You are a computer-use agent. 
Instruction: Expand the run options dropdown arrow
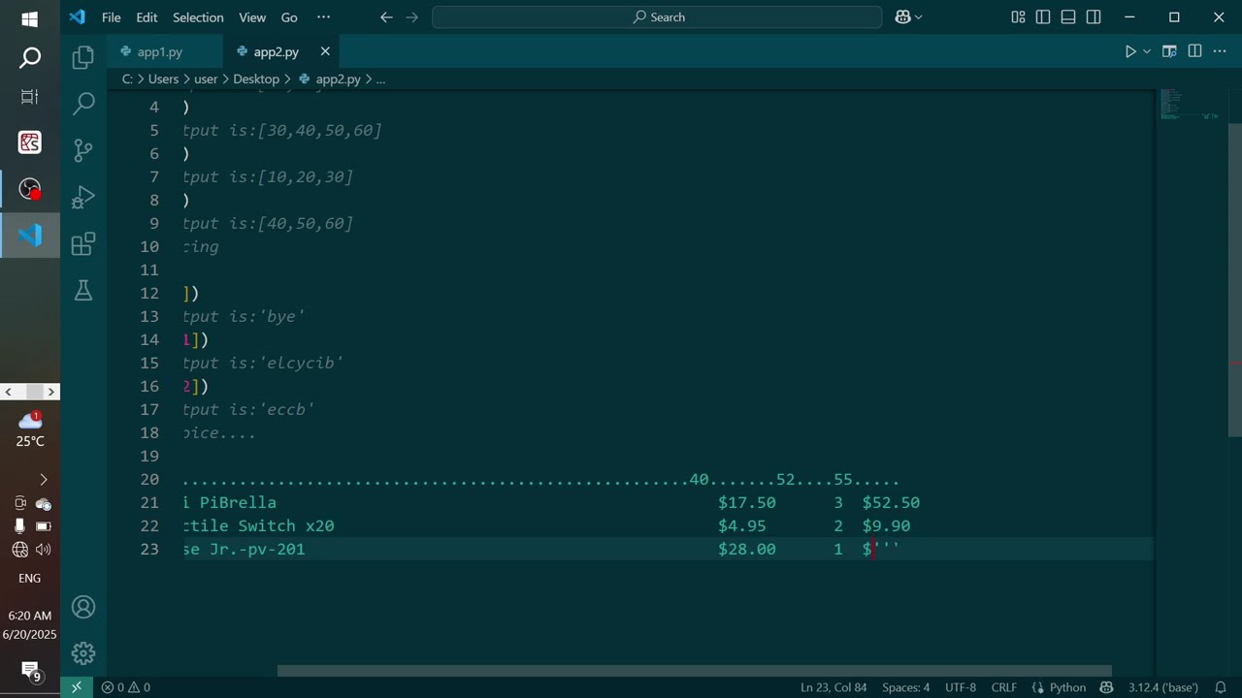pos(1147,51)
